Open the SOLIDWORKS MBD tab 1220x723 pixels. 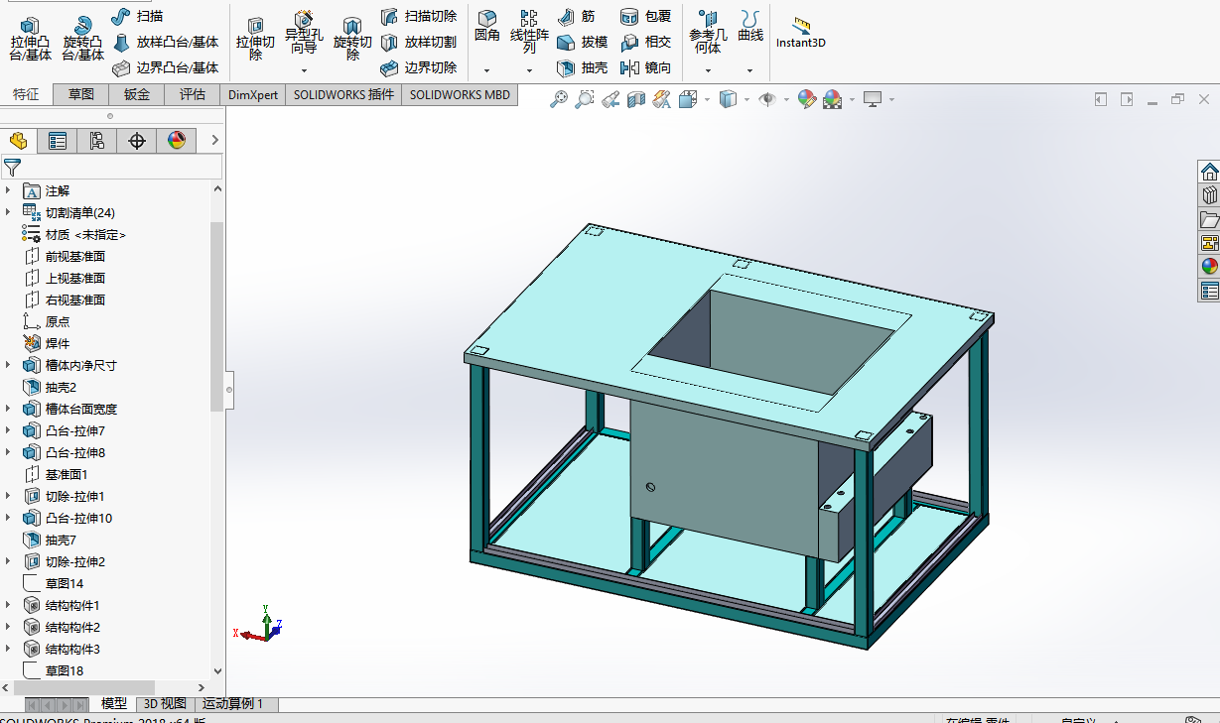point(460,94)
